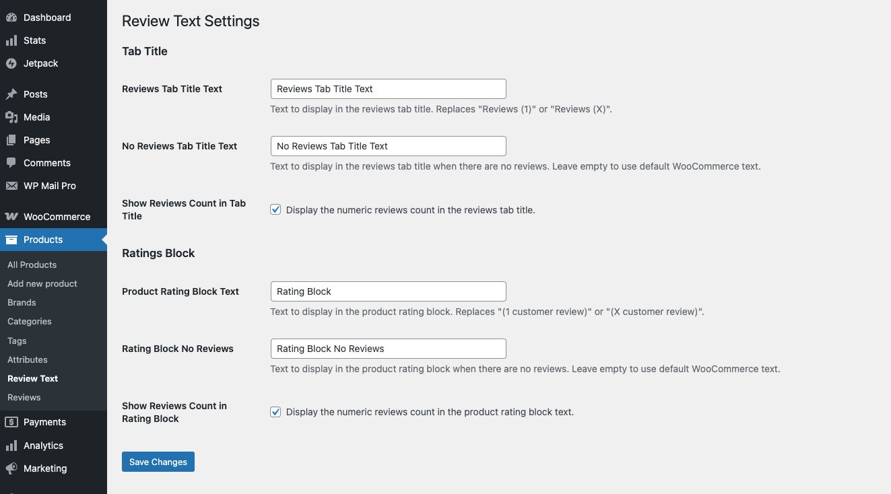
Task: Open the Analytics menu
Action: 43,446
